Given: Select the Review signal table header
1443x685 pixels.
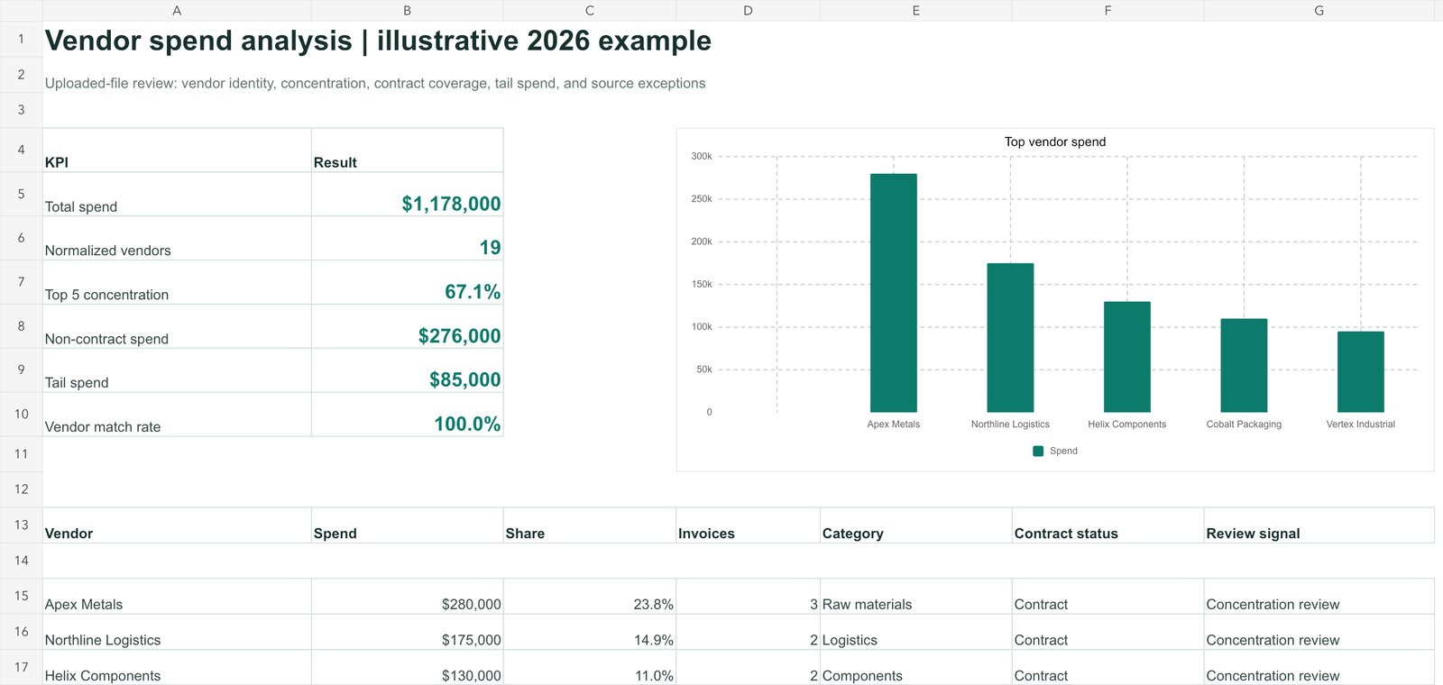Looking at the screenshot, I should (1319, 525).
